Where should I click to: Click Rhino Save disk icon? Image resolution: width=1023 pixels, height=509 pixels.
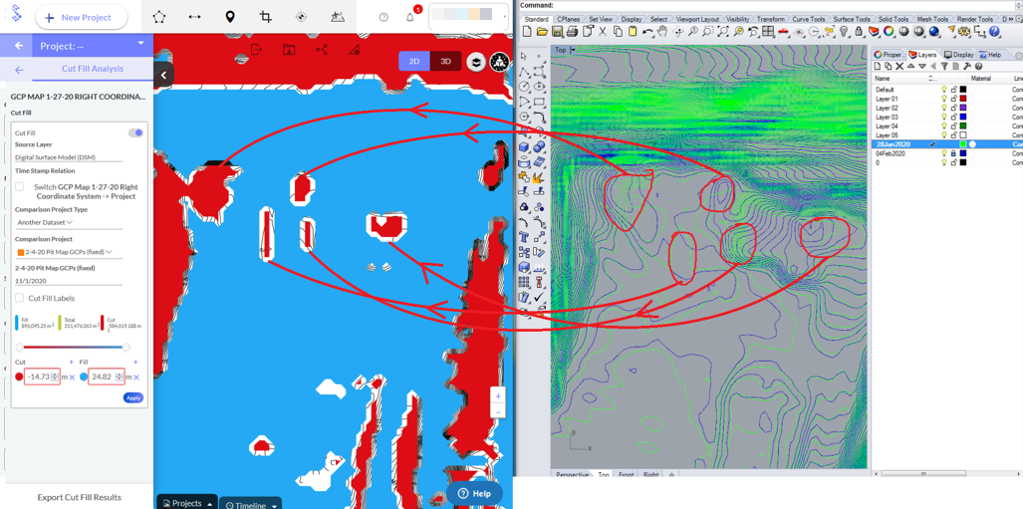point(557,31)
